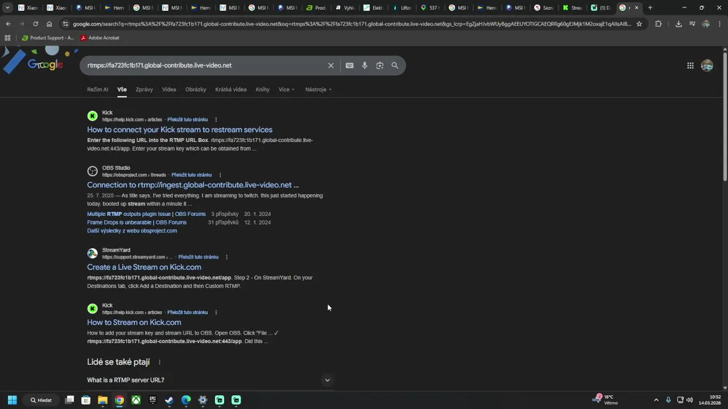The height and width of the screenshot is (409, 728).
Task: Click the Chrome address bar URL
Action: click(351, 24)
